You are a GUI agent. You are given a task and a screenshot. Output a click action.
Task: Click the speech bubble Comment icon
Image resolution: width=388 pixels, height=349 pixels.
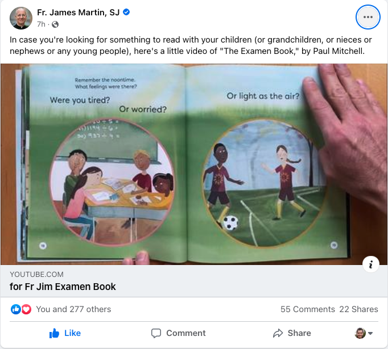pos(156,333)
